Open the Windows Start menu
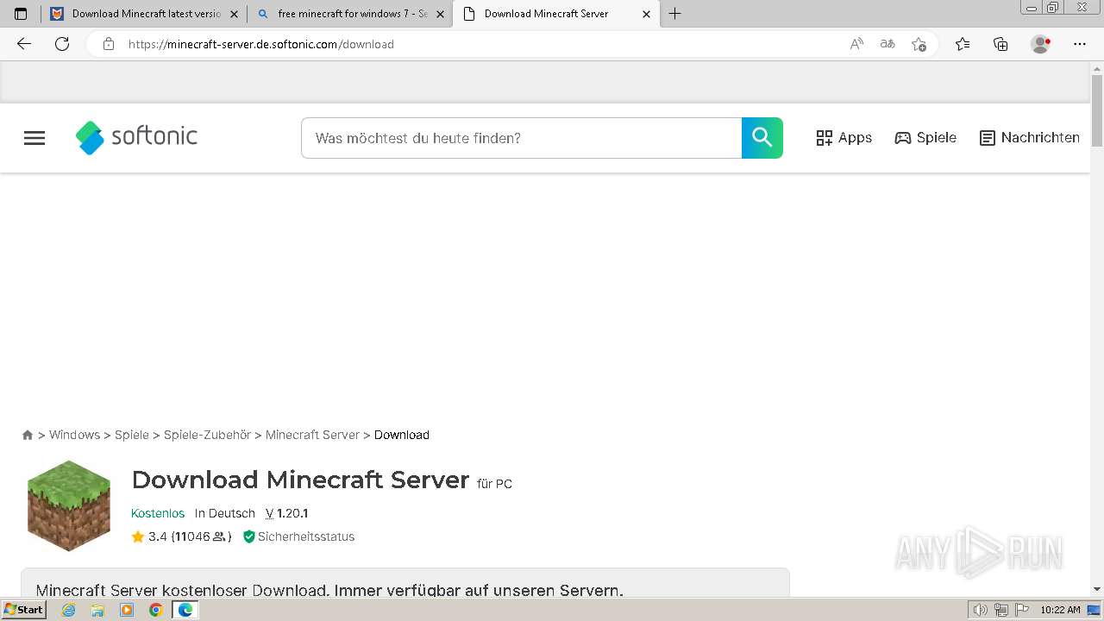Viewport: 1104px width, 621px height. click(x=23, y=610)
